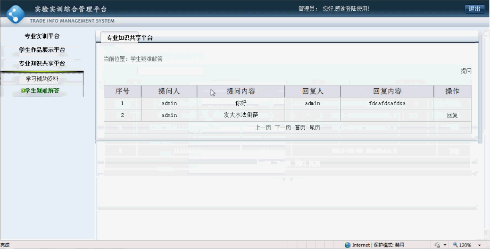This screenshot has height=249, width=490.
Task: Click the 管理员 welcome message text
Action: [x=334, y=9]
